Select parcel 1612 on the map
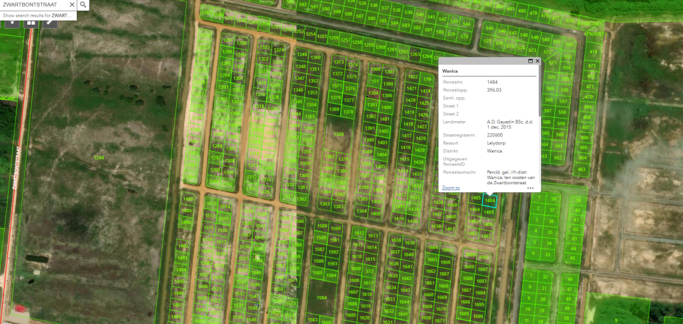 click(x=359, y=234)
